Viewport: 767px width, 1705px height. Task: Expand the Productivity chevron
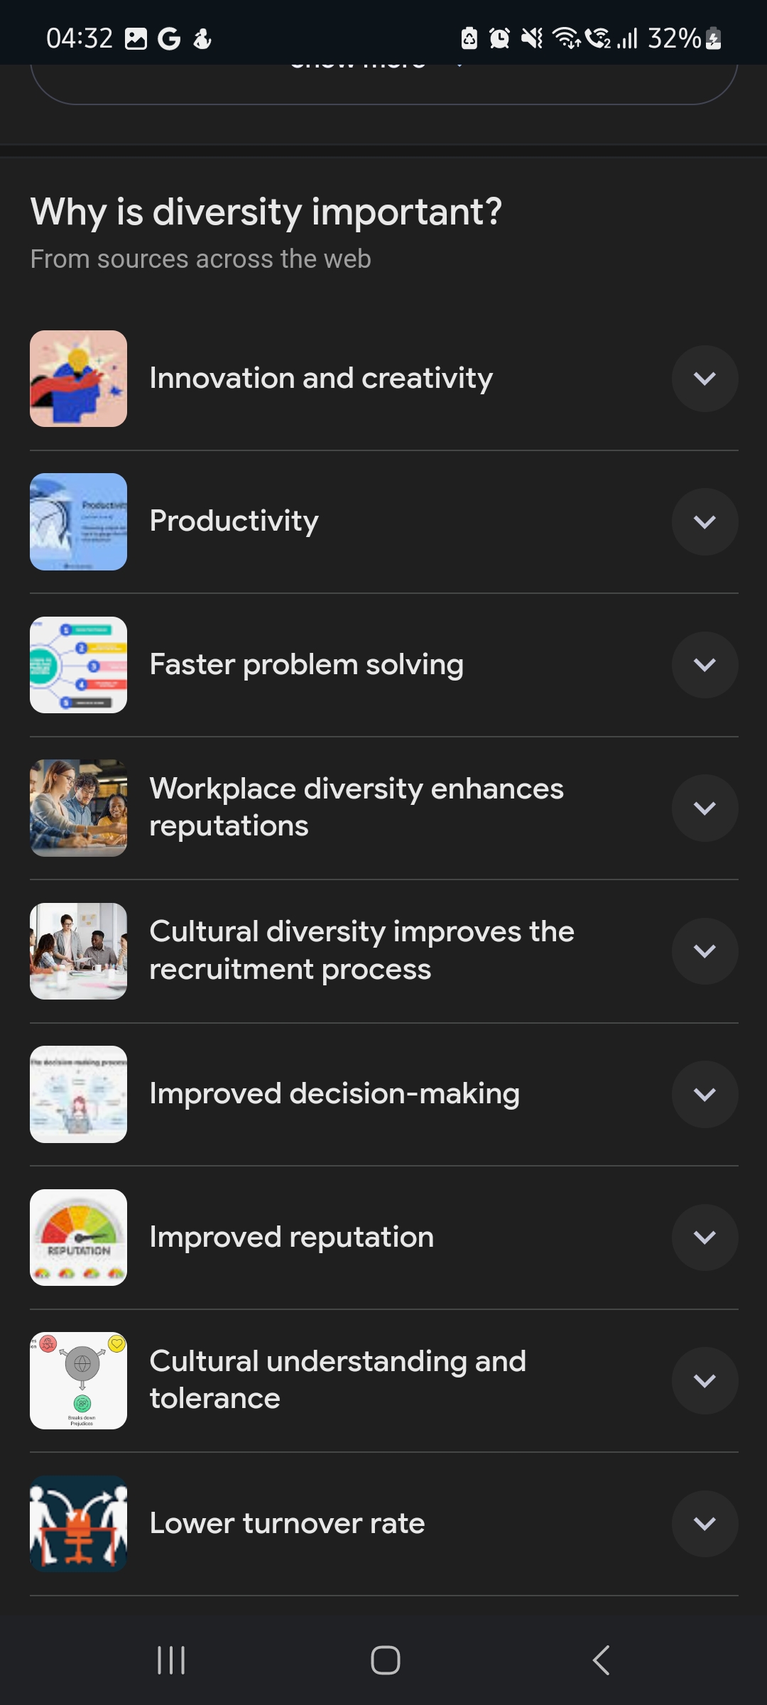pyautogui.click(x=705, y=521)
